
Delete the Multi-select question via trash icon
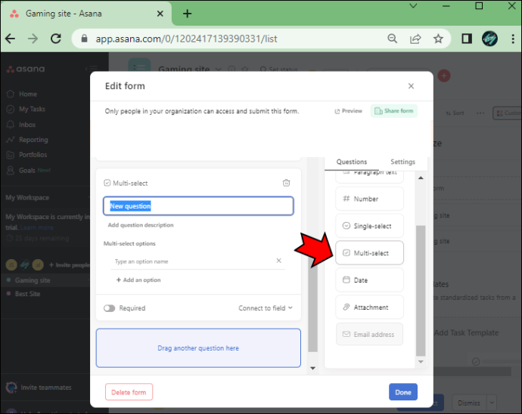pos(286,183)
